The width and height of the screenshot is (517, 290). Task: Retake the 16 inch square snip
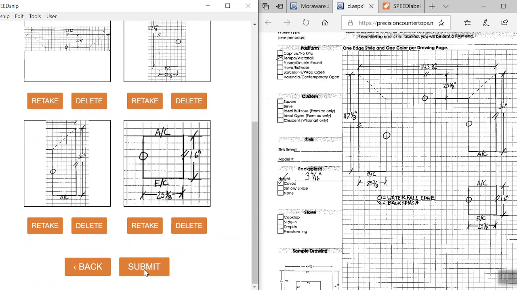145,226
